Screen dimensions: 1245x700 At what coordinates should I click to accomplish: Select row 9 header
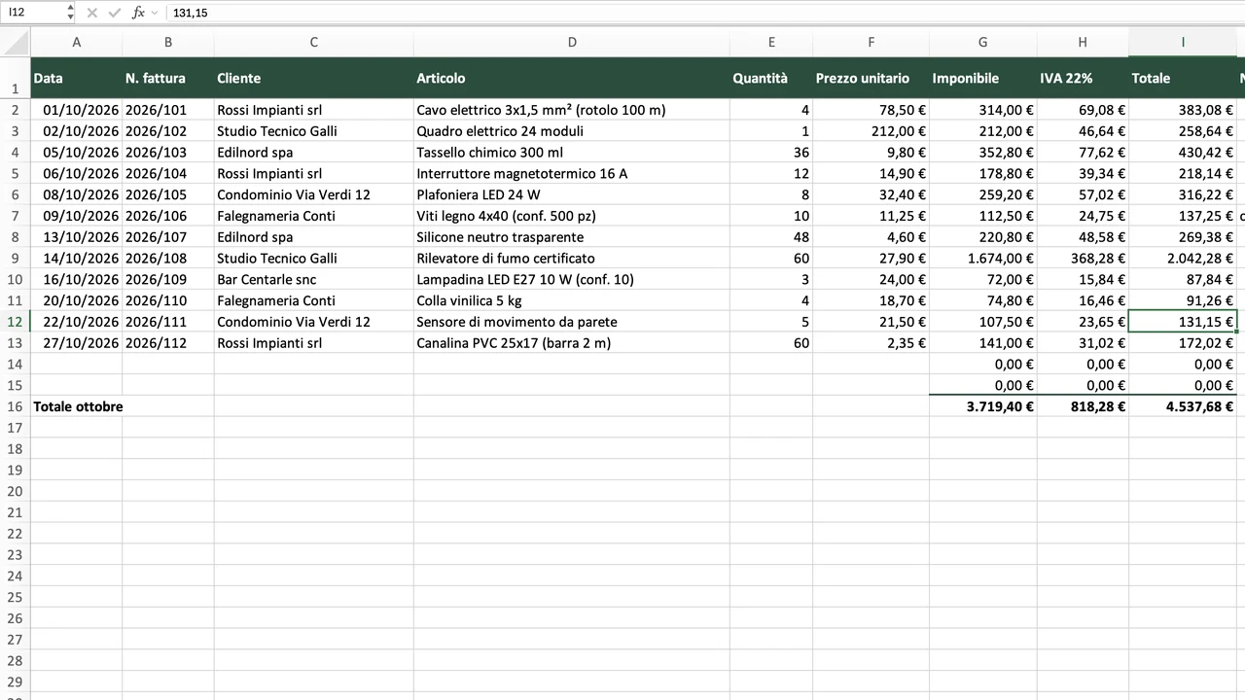pos(15,258)
